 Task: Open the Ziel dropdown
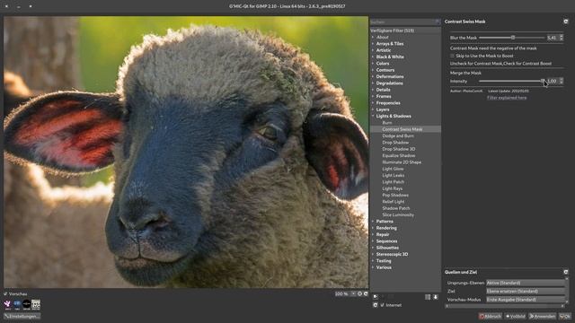pos(525,291)
